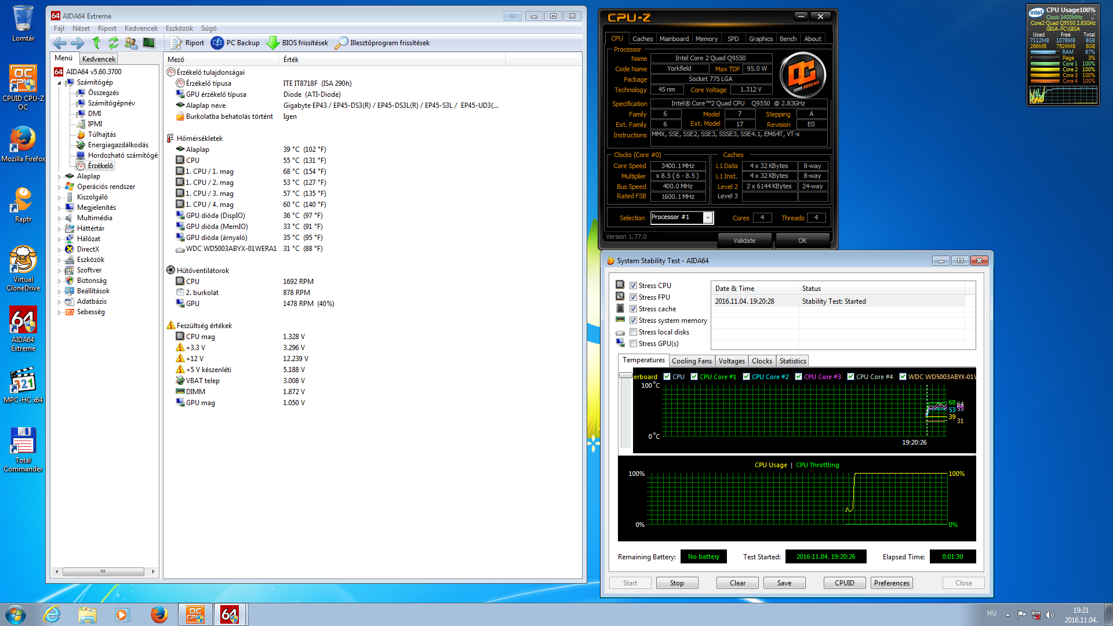This screenshot has height=626, width=1113.
Task: Toggle WDC WD5003ABYX graph checkbox
Action: tap(903, 377)
